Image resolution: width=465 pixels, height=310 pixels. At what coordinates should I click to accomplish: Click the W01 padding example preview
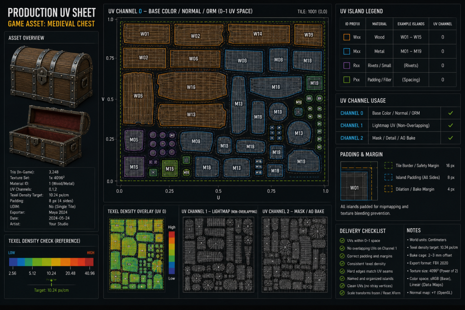(359, 181)
